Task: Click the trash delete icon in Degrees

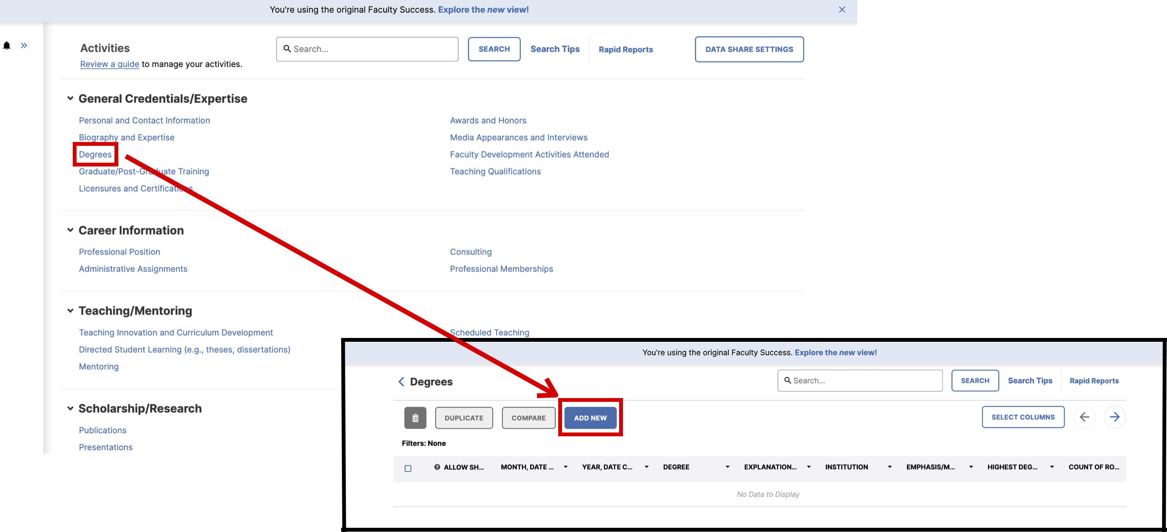Action: [x=415, y=418]
